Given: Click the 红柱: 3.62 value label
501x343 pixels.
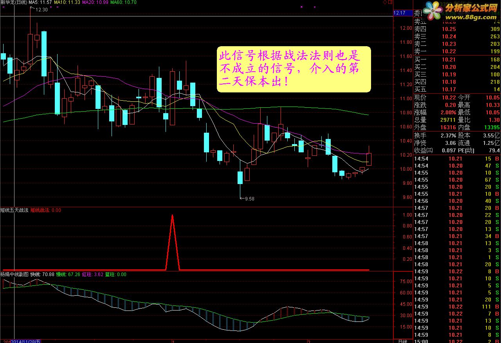Looking at the screenshot, I should point(93,274).
